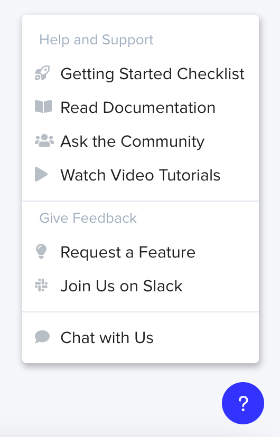
Task: Click the play triangle video icon
Action: tap(41, 174)
